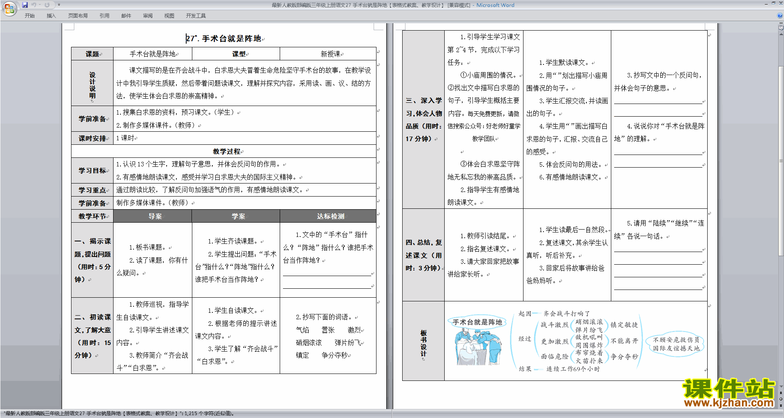Click the 课题 header cell
This screenshot has height=418, width=784.
[92, 54]
